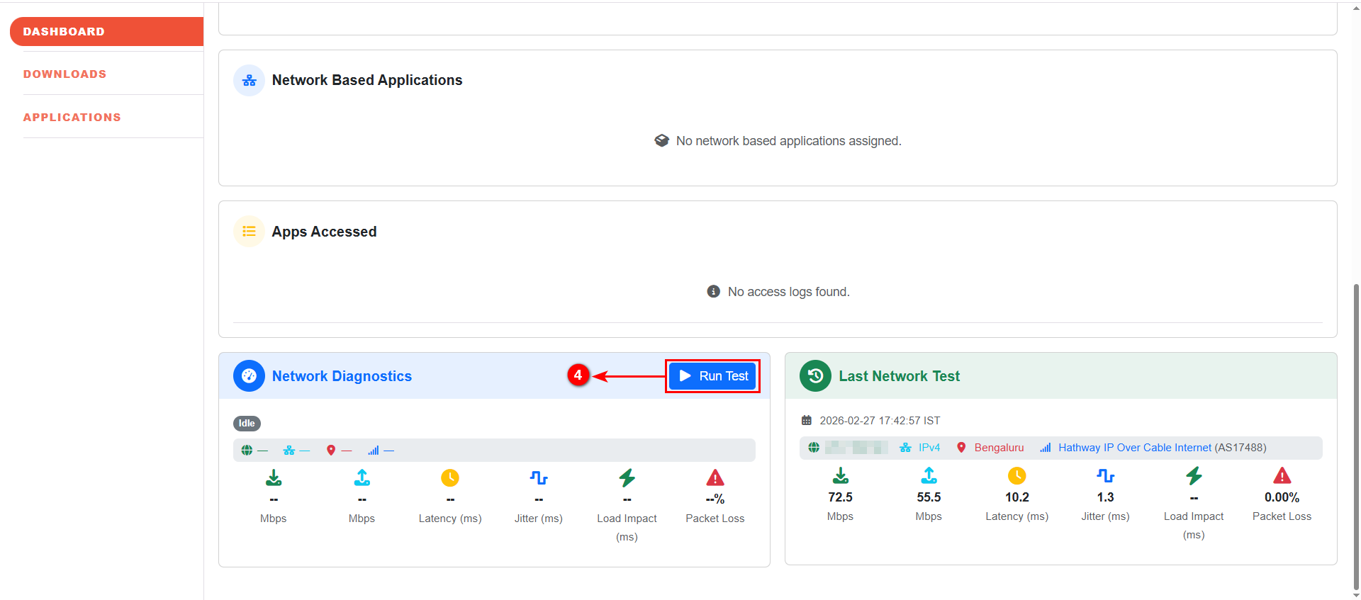Go to Downloads in sidebar
Viewport: 1361px width, 600px height.
(x=65, y=74)
